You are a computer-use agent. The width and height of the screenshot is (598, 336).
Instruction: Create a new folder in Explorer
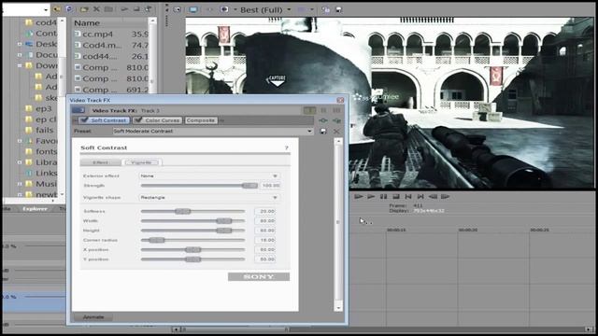(x=84, y=9)
